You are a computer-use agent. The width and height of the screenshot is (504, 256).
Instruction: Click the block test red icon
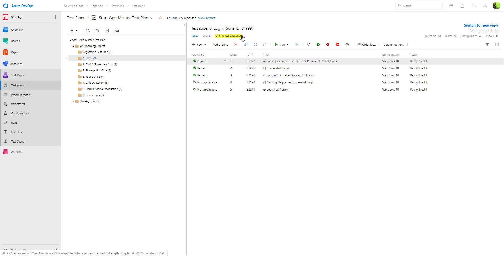pyautogui.click(x=338, y=45)
